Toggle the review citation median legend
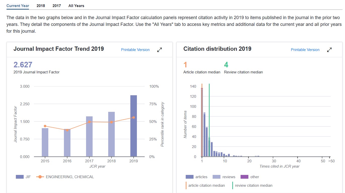 [x=252, y=185]
